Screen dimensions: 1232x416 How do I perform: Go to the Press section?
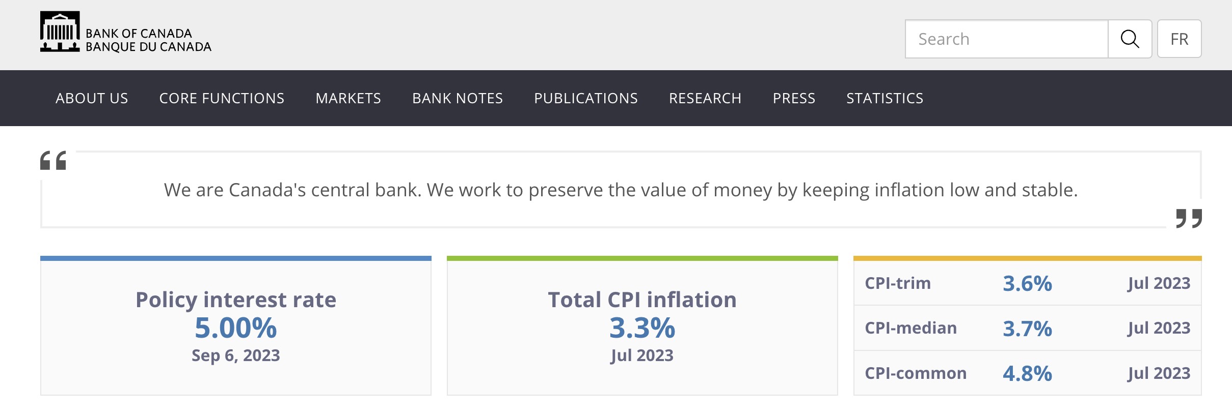(x=794, y=98)
